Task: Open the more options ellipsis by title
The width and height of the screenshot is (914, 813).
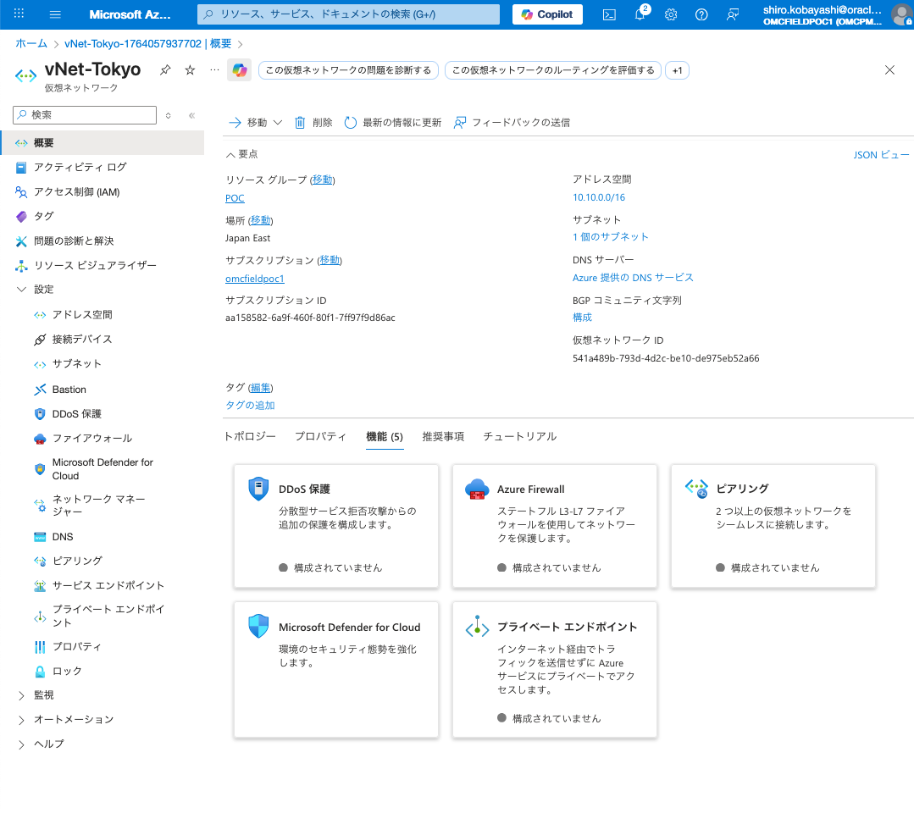Action: point(214,70)
